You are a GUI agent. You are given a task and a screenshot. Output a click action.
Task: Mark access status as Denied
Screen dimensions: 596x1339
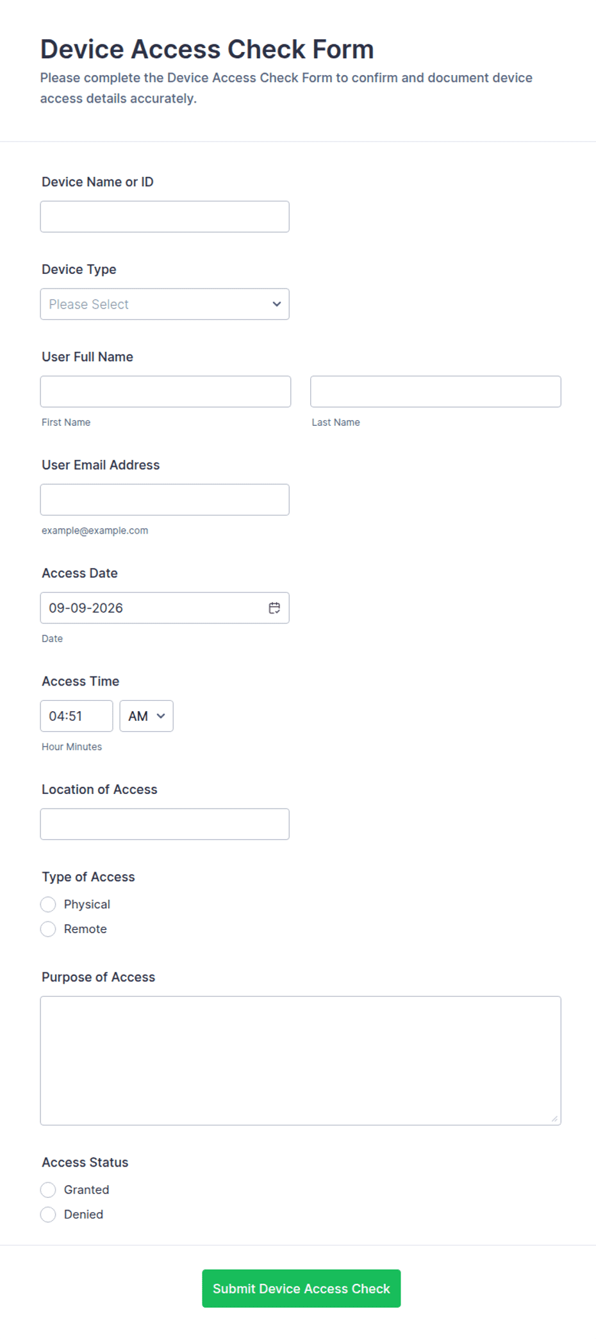click(x=48, y=1215)
